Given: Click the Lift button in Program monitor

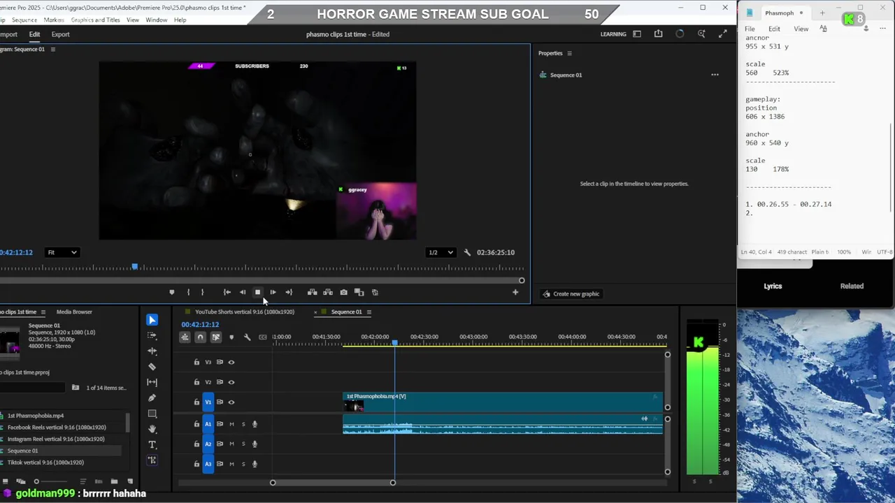Looking at the screenshot, I should point(312,292).
